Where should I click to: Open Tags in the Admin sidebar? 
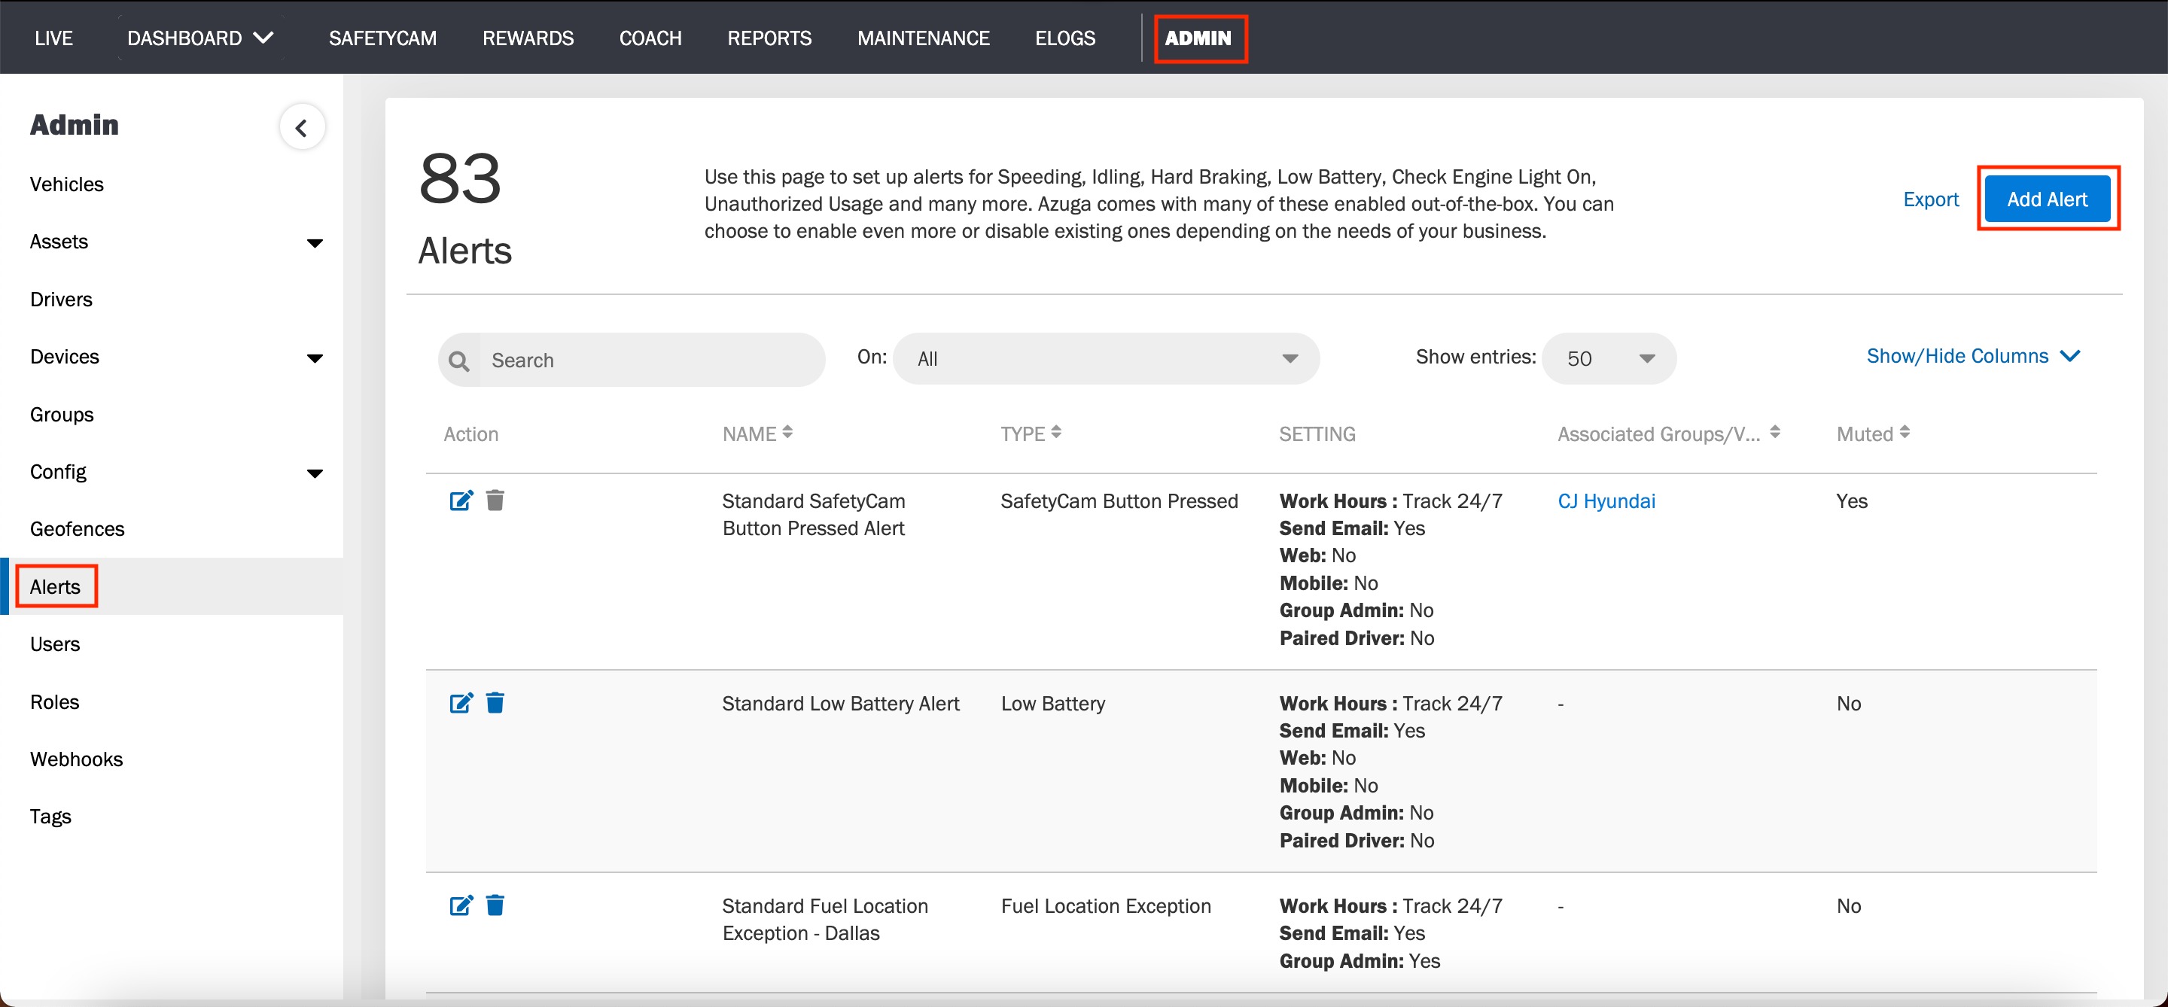tap(50, 817)
